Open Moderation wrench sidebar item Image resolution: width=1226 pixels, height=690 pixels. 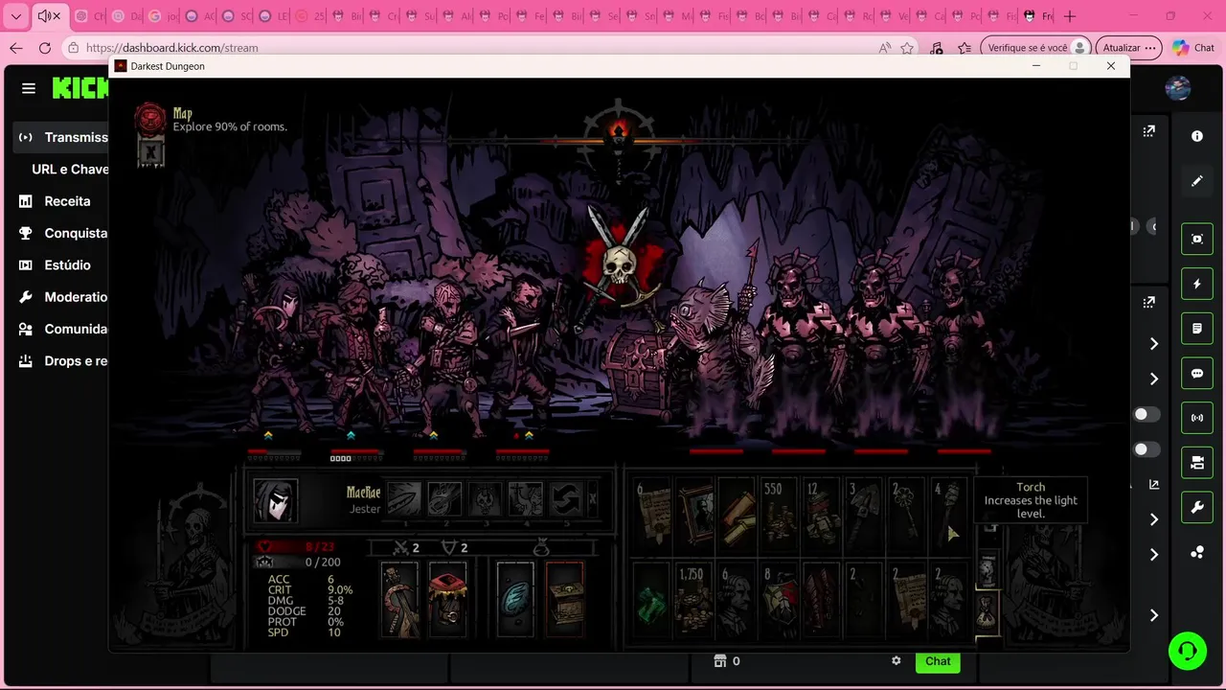point(63,297)
